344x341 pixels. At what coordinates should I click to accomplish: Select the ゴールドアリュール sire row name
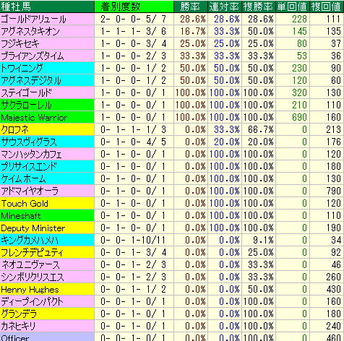33,19
